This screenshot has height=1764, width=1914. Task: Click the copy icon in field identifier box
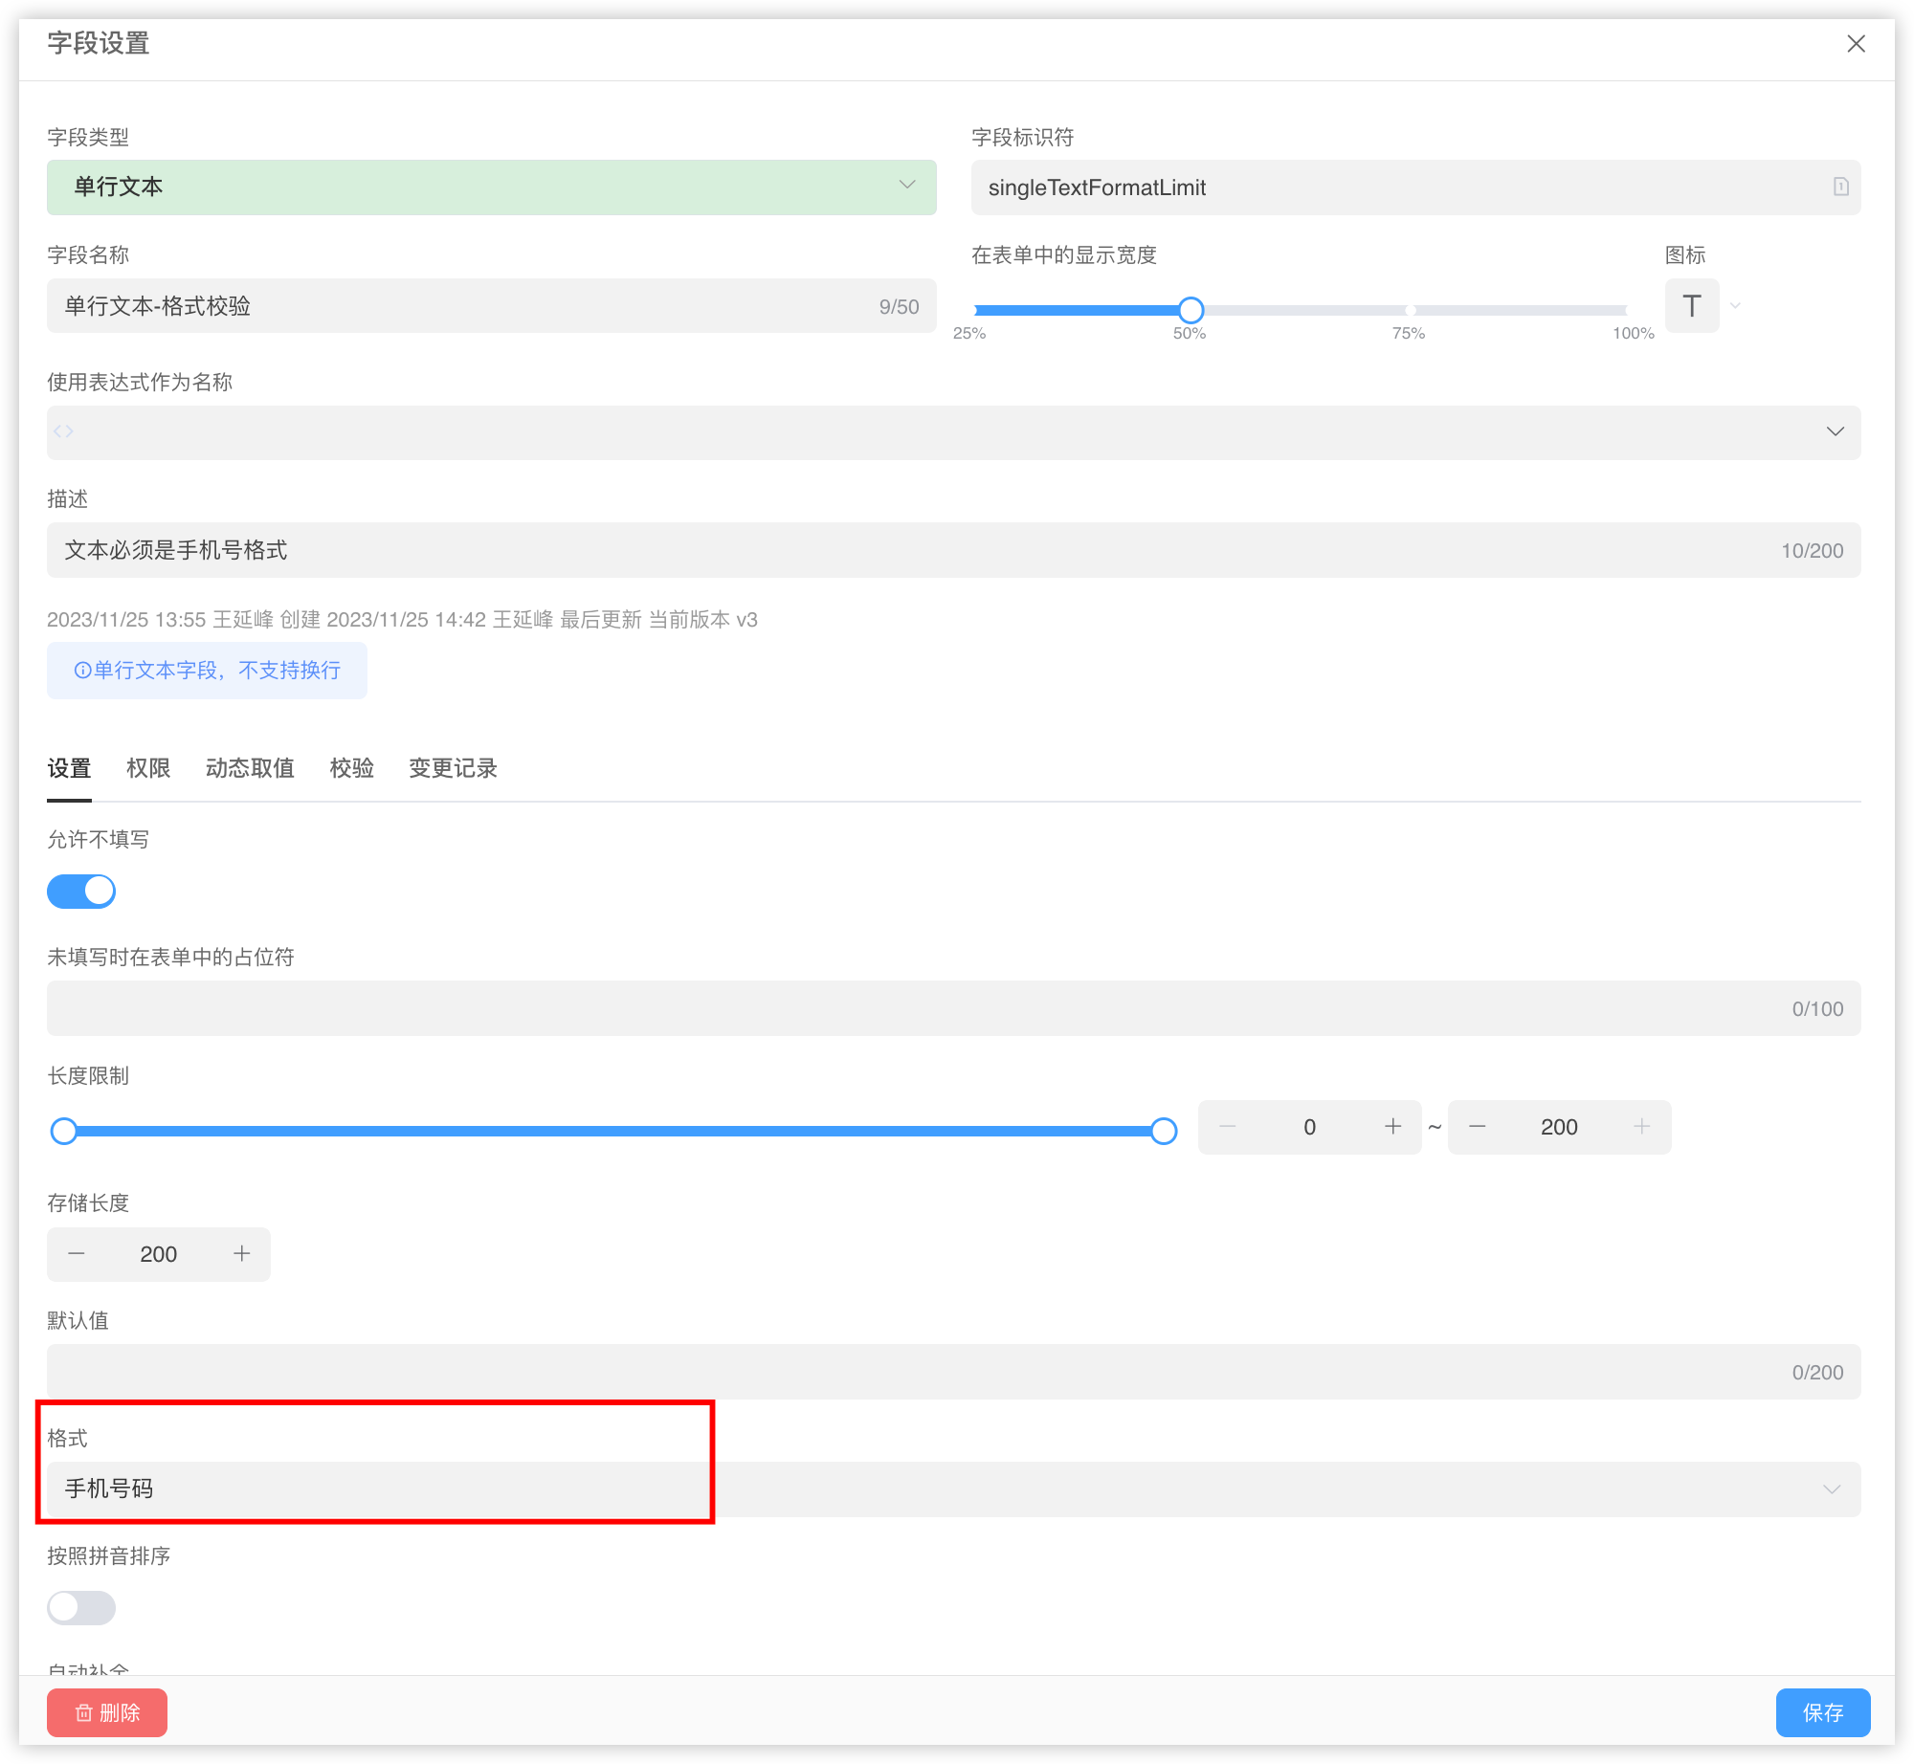[1840, 187]
